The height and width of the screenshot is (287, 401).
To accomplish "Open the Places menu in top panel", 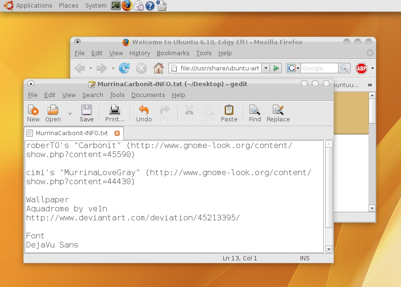I will [69, 6].
